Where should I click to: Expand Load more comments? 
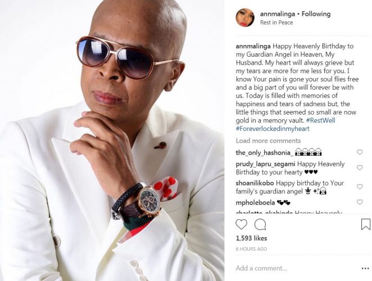pos(269,140)
